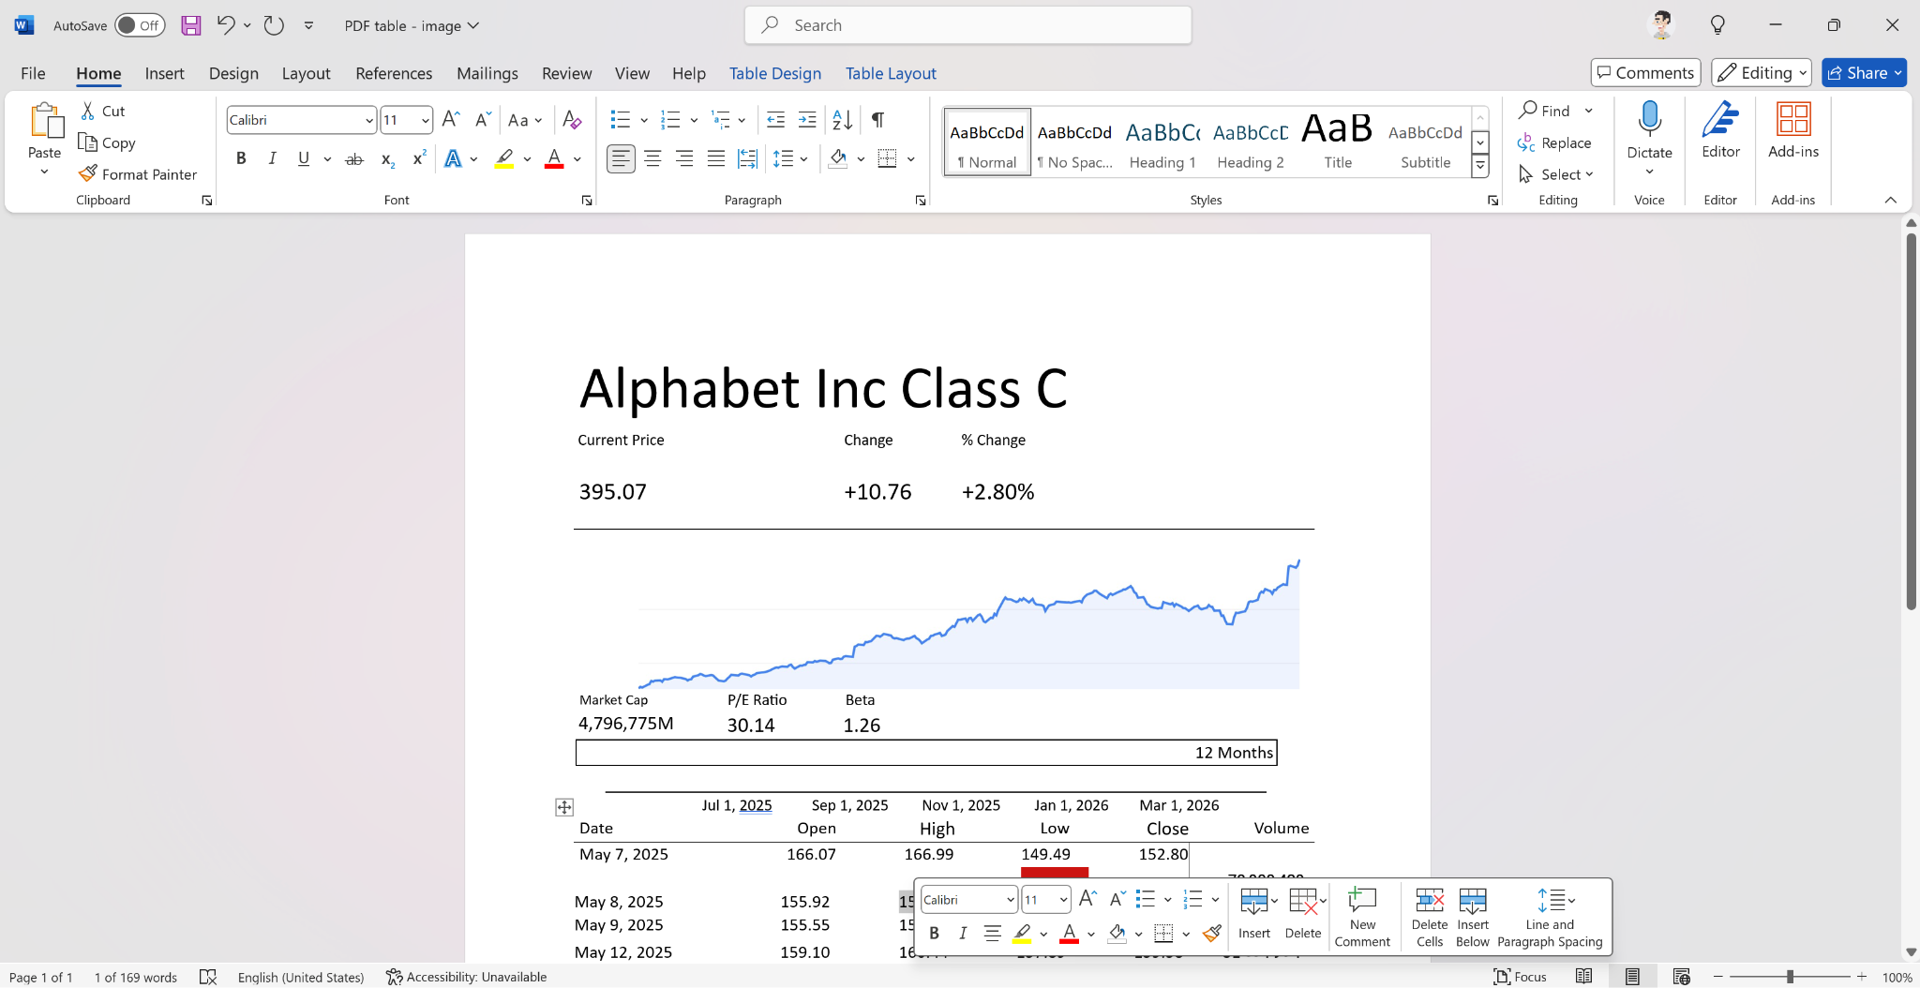Open Change Case dropdown
1920x988 pixels.
[x=525, y=120]
